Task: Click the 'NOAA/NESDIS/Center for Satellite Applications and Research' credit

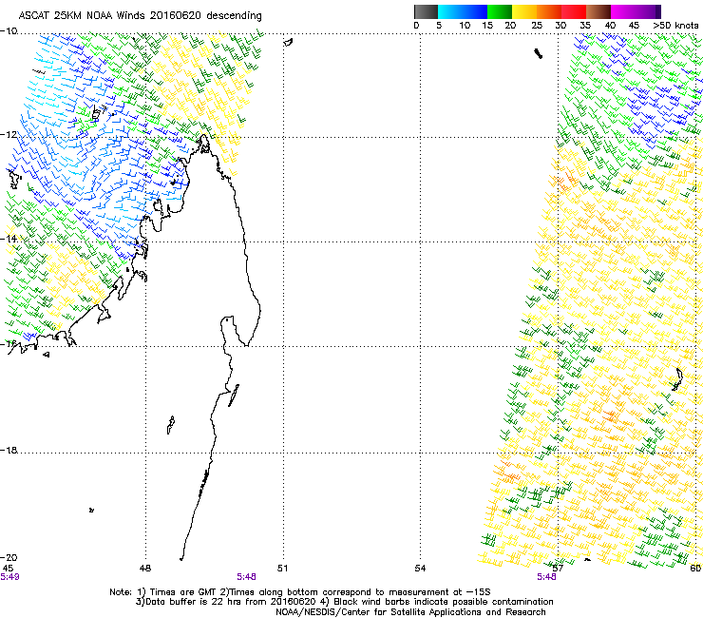Action: 410,612
